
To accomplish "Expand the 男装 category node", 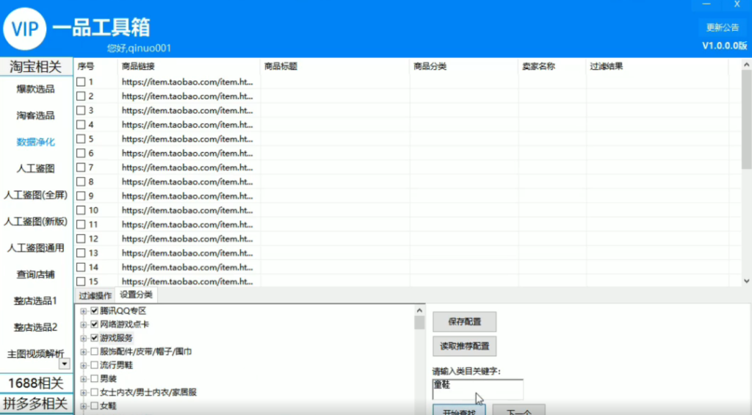I will (84, 379).
